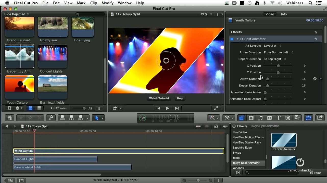Close the Effects Browser panel
327x183 pixels.
point(234,126)
